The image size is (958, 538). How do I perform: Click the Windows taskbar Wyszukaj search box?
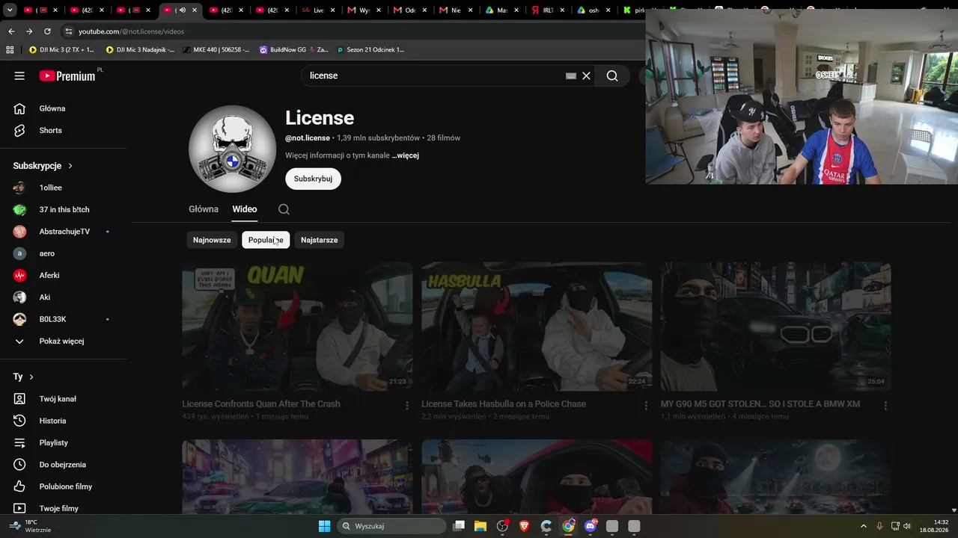pos(391,526)
